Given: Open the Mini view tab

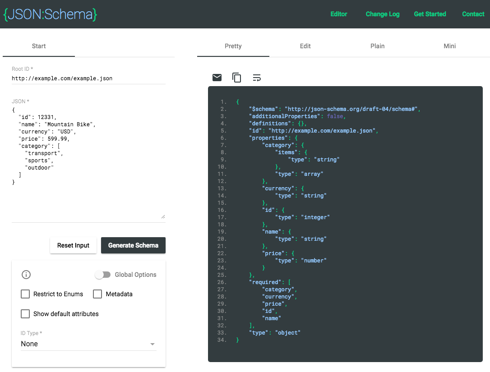Looking at the screenshot, I should [449, 46].
